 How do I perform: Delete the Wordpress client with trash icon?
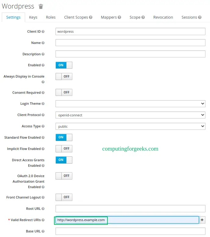click(41, 6)
